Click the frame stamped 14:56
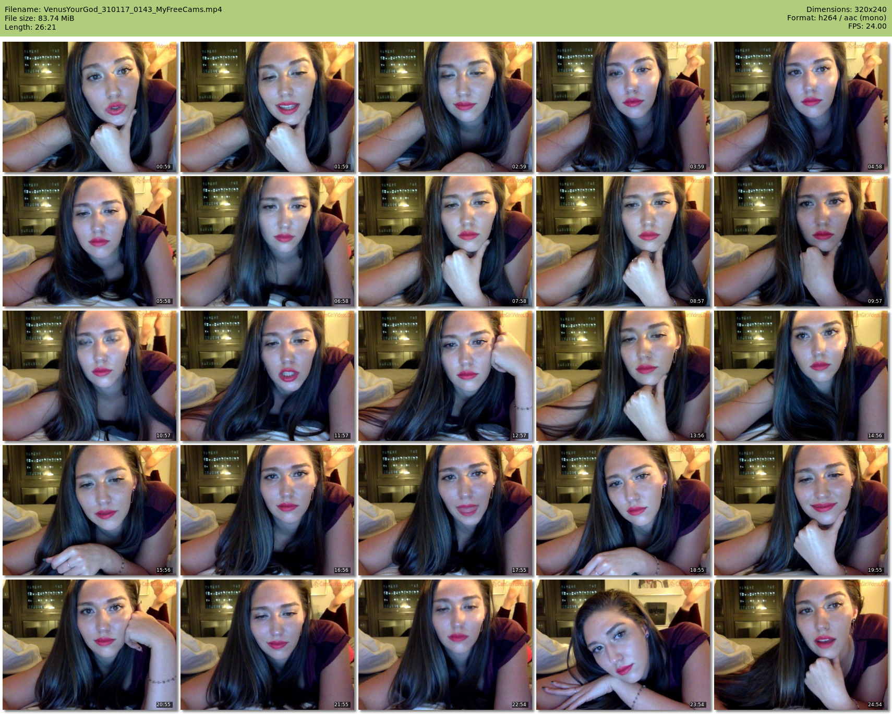The height and width of the screenshot is (714, 892). coord(801,376)
